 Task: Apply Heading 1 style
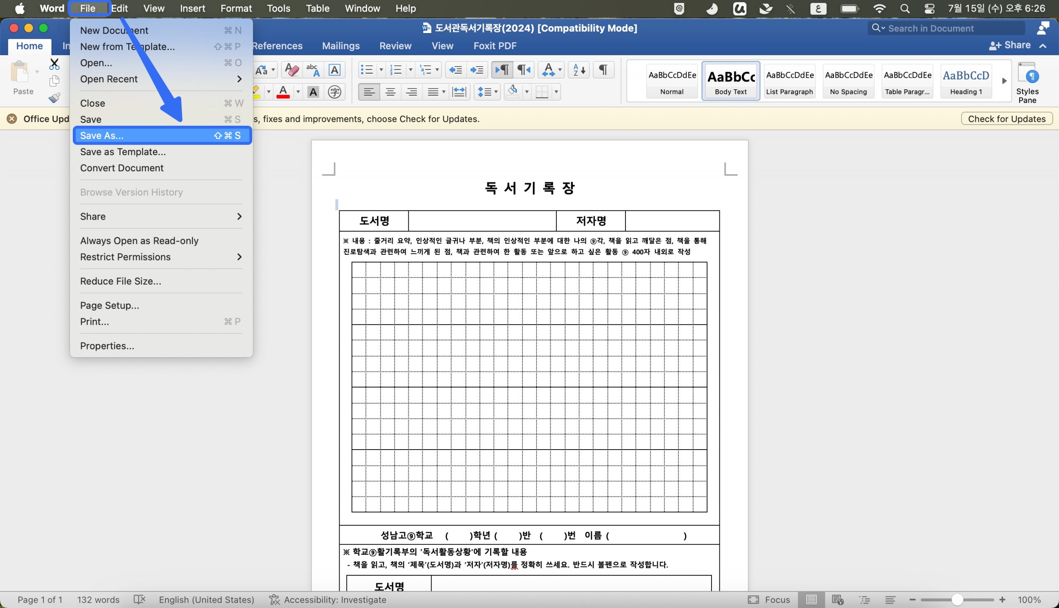click(x=966, y=81)
